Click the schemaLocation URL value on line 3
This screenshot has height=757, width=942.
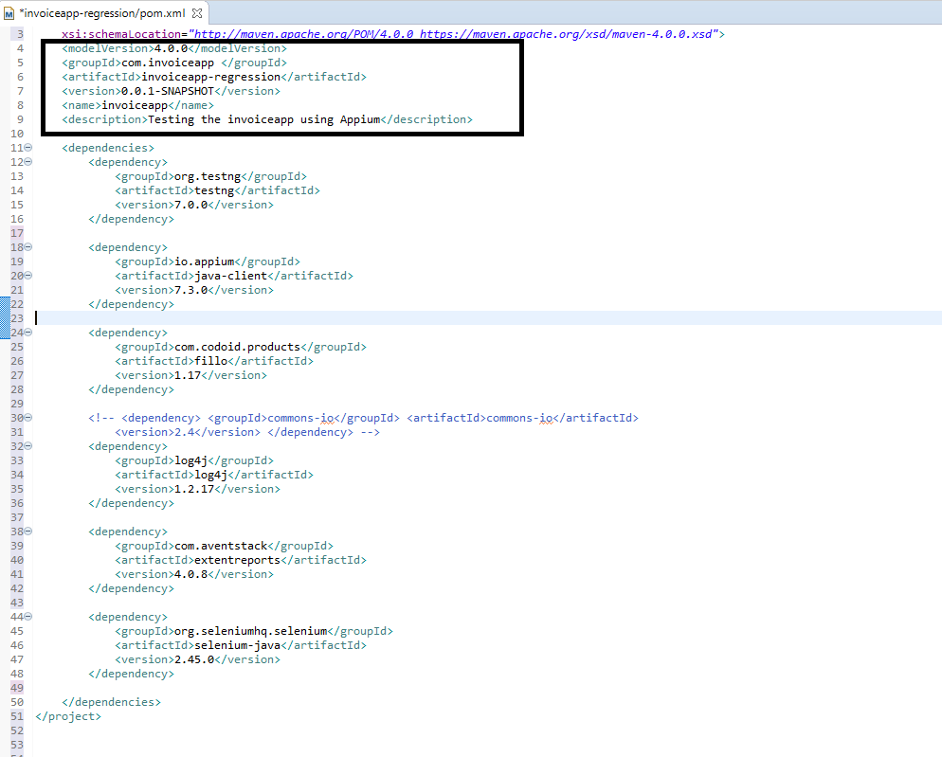point(453,34)
